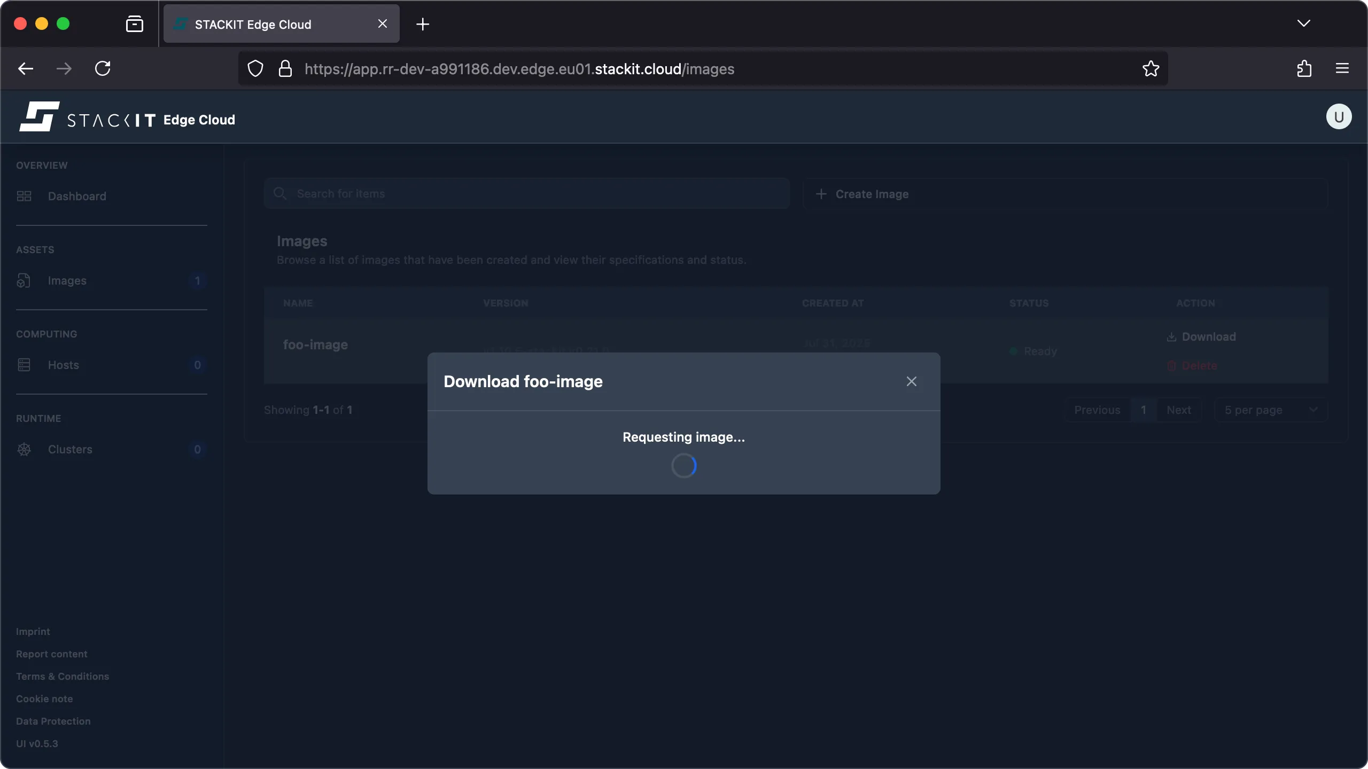Viewport: 1368px width, 769px height.
Task: Open Clusters under Runtime
Action: (70, 449)
